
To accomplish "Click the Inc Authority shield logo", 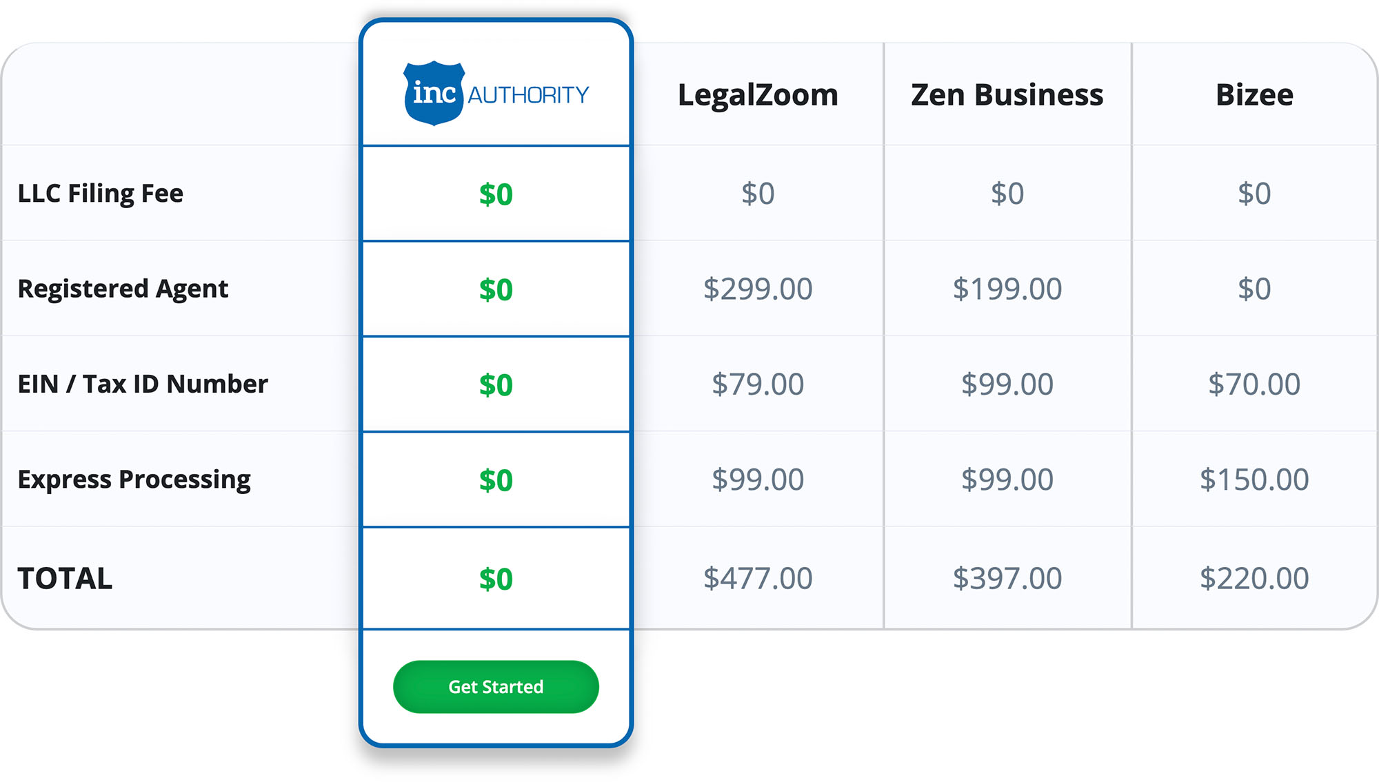I will 434,93.
